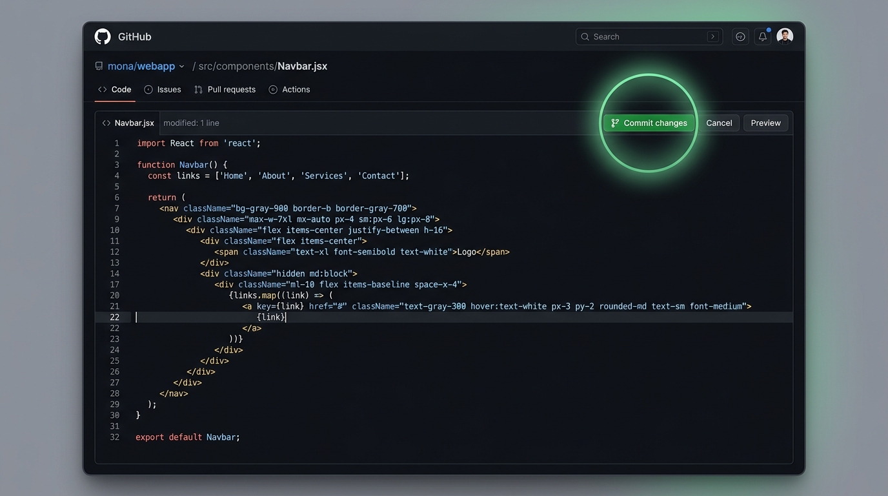This screenshot has height=496, width=888.
Task: Open the Issues tab
Action: 163,90
